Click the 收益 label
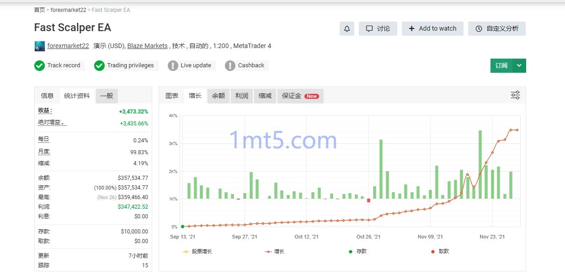Image resolution: width=565 pixels, height=276 pixels. pos(45,110)
